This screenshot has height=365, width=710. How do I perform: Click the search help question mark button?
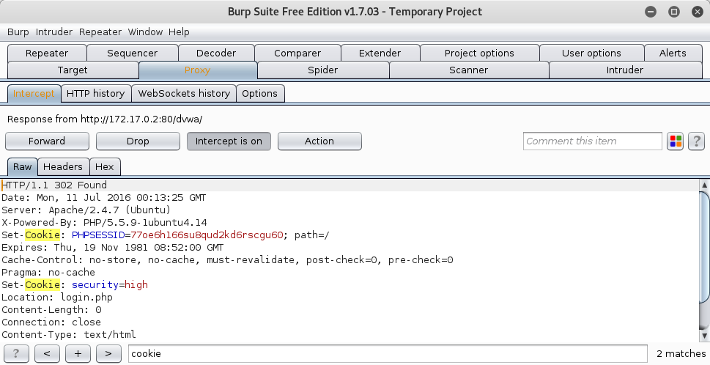click(x=16, y=354)
